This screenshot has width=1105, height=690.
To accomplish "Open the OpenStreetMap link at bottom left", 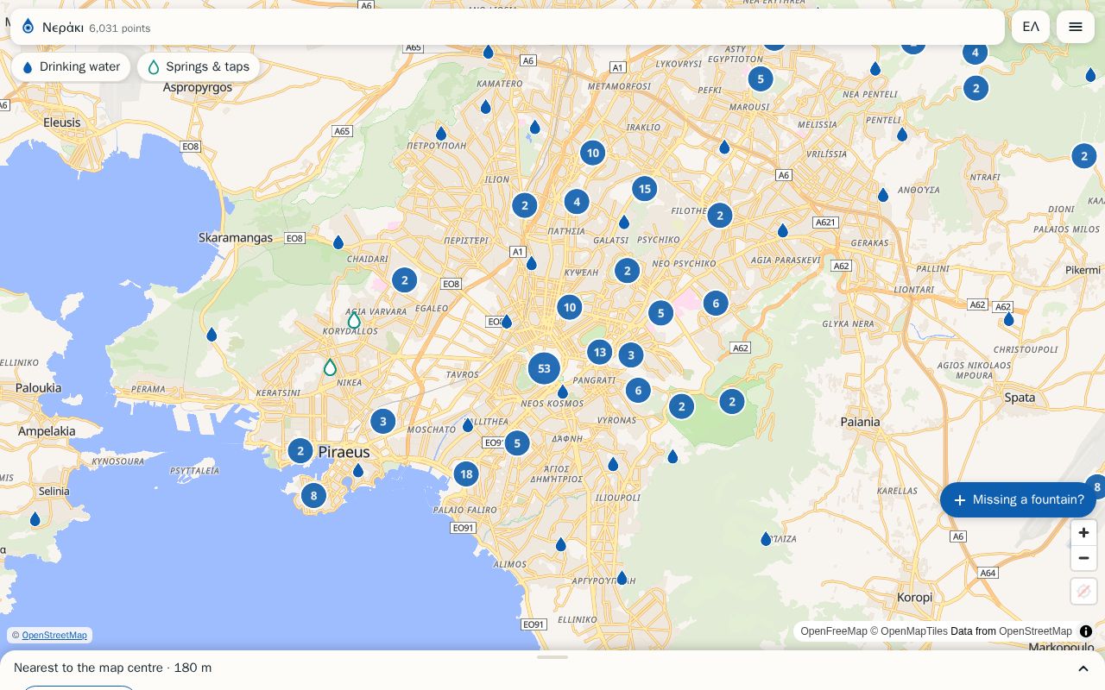I will click(x=54, y=636).
